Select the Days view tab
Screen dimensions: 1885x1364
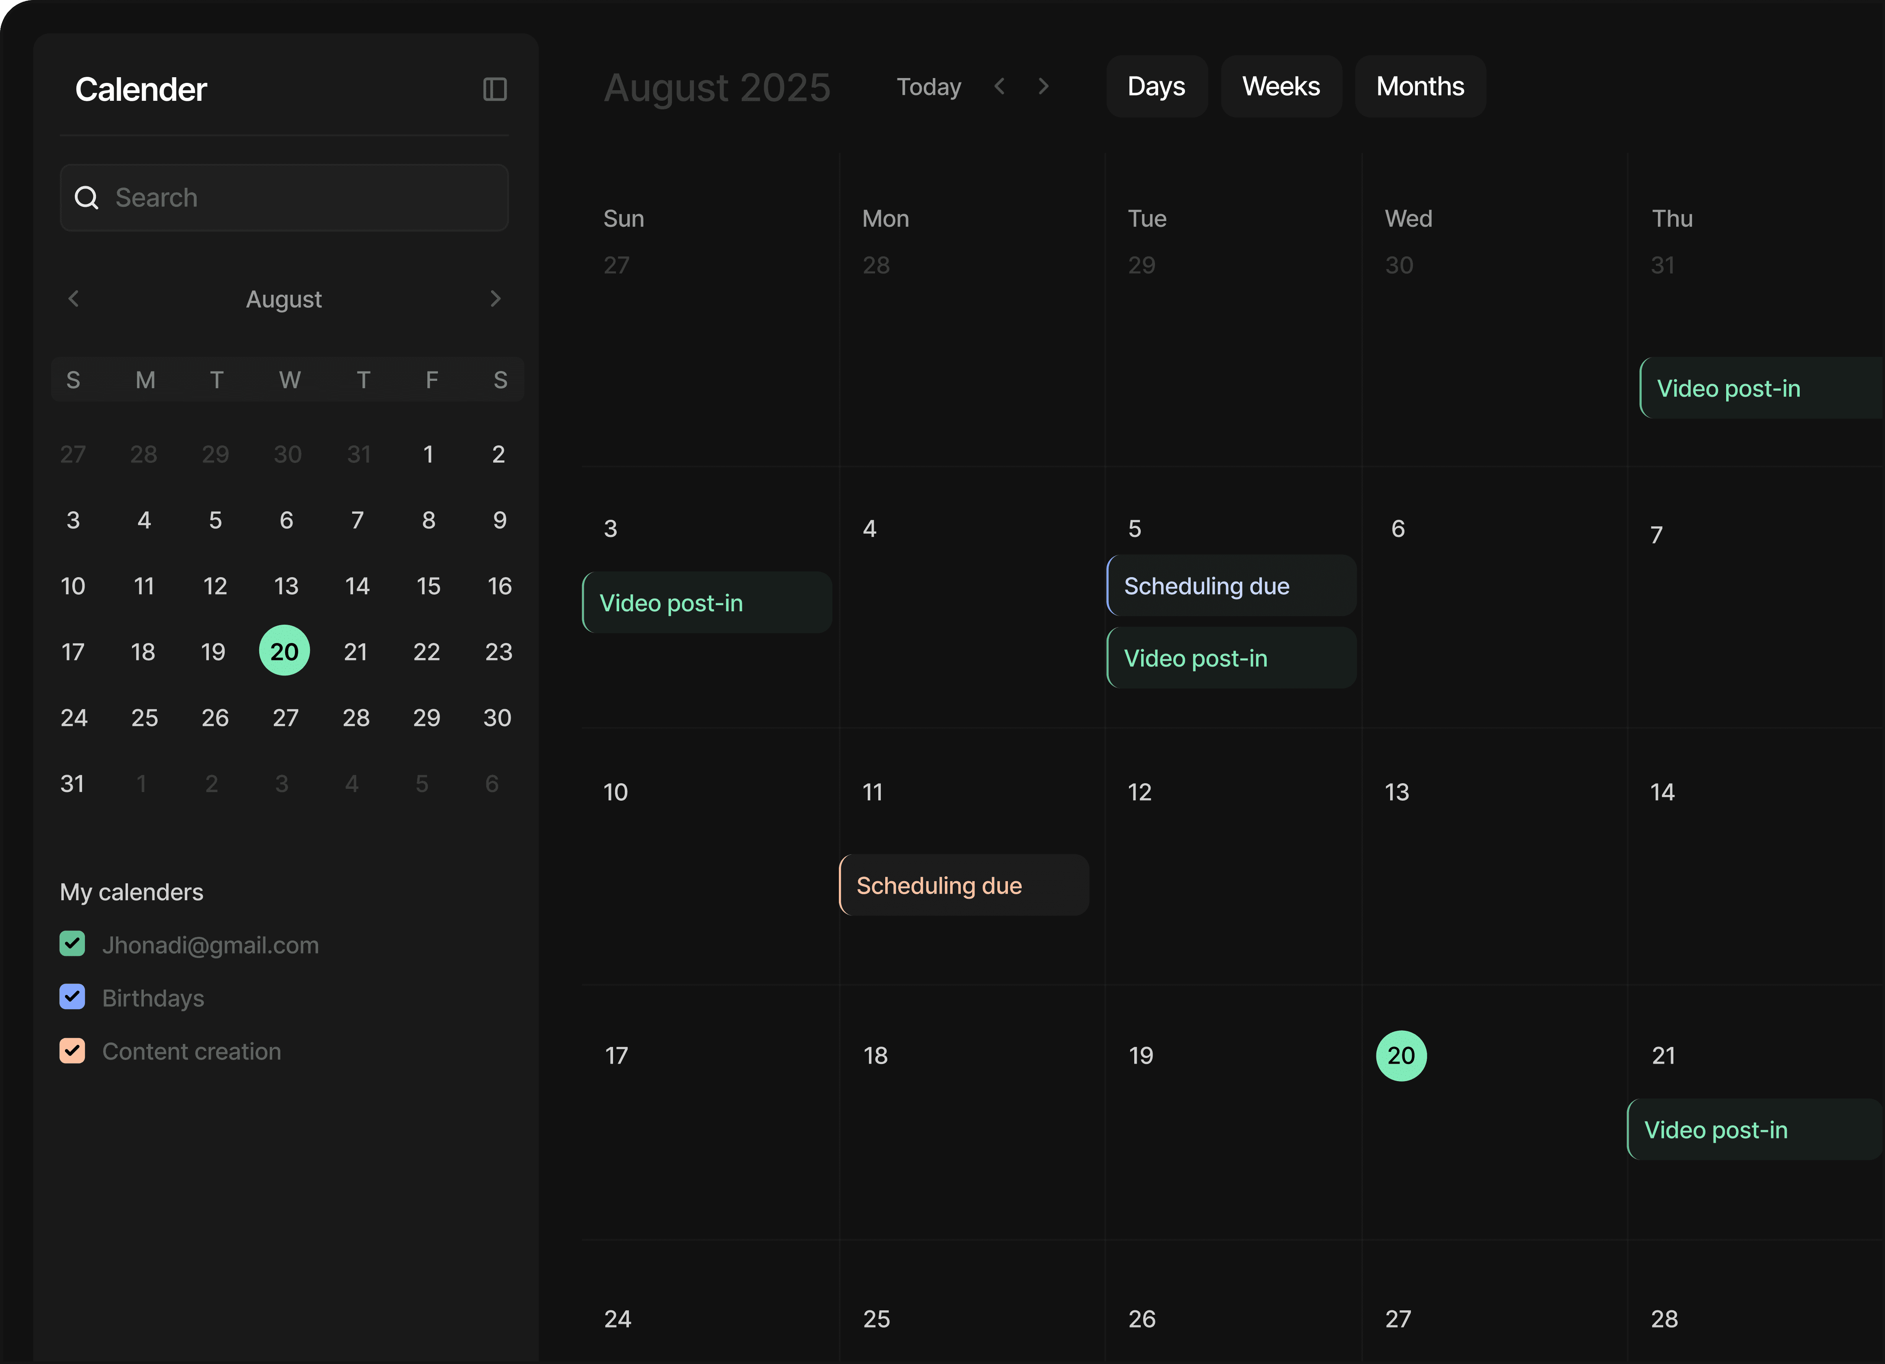[1156, 86]
